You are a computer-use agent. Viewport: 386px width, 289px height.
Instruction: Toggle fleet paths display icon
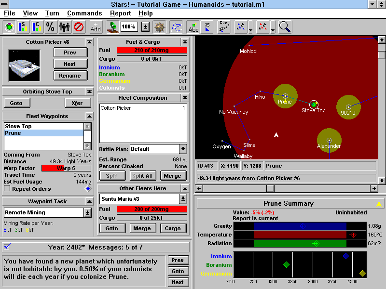click(x=176, y=27)
